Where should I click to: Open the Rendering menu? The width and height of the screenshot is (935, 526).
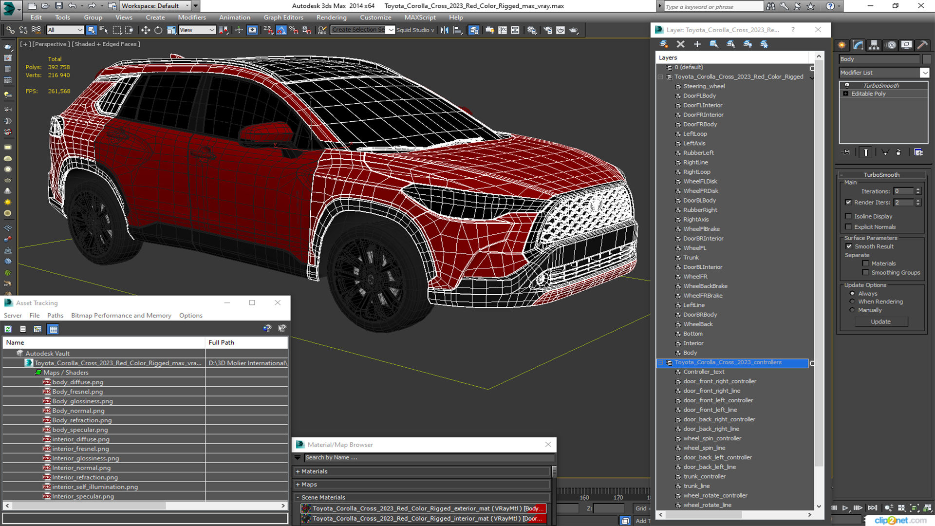point(331,18)
